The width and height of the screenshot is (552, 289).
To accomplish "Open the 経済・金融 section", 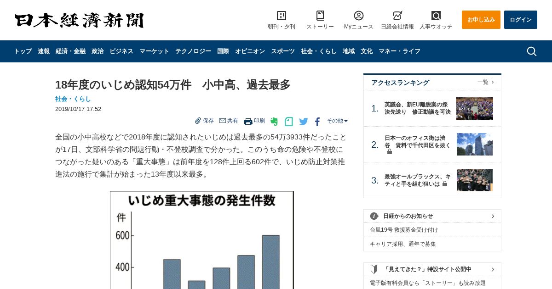I will click(x=70, y=51).
